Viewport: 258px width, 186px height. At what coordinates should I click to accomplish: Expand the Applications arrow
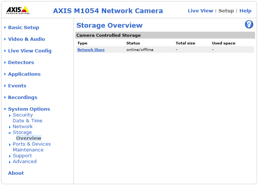pos(5,74)
